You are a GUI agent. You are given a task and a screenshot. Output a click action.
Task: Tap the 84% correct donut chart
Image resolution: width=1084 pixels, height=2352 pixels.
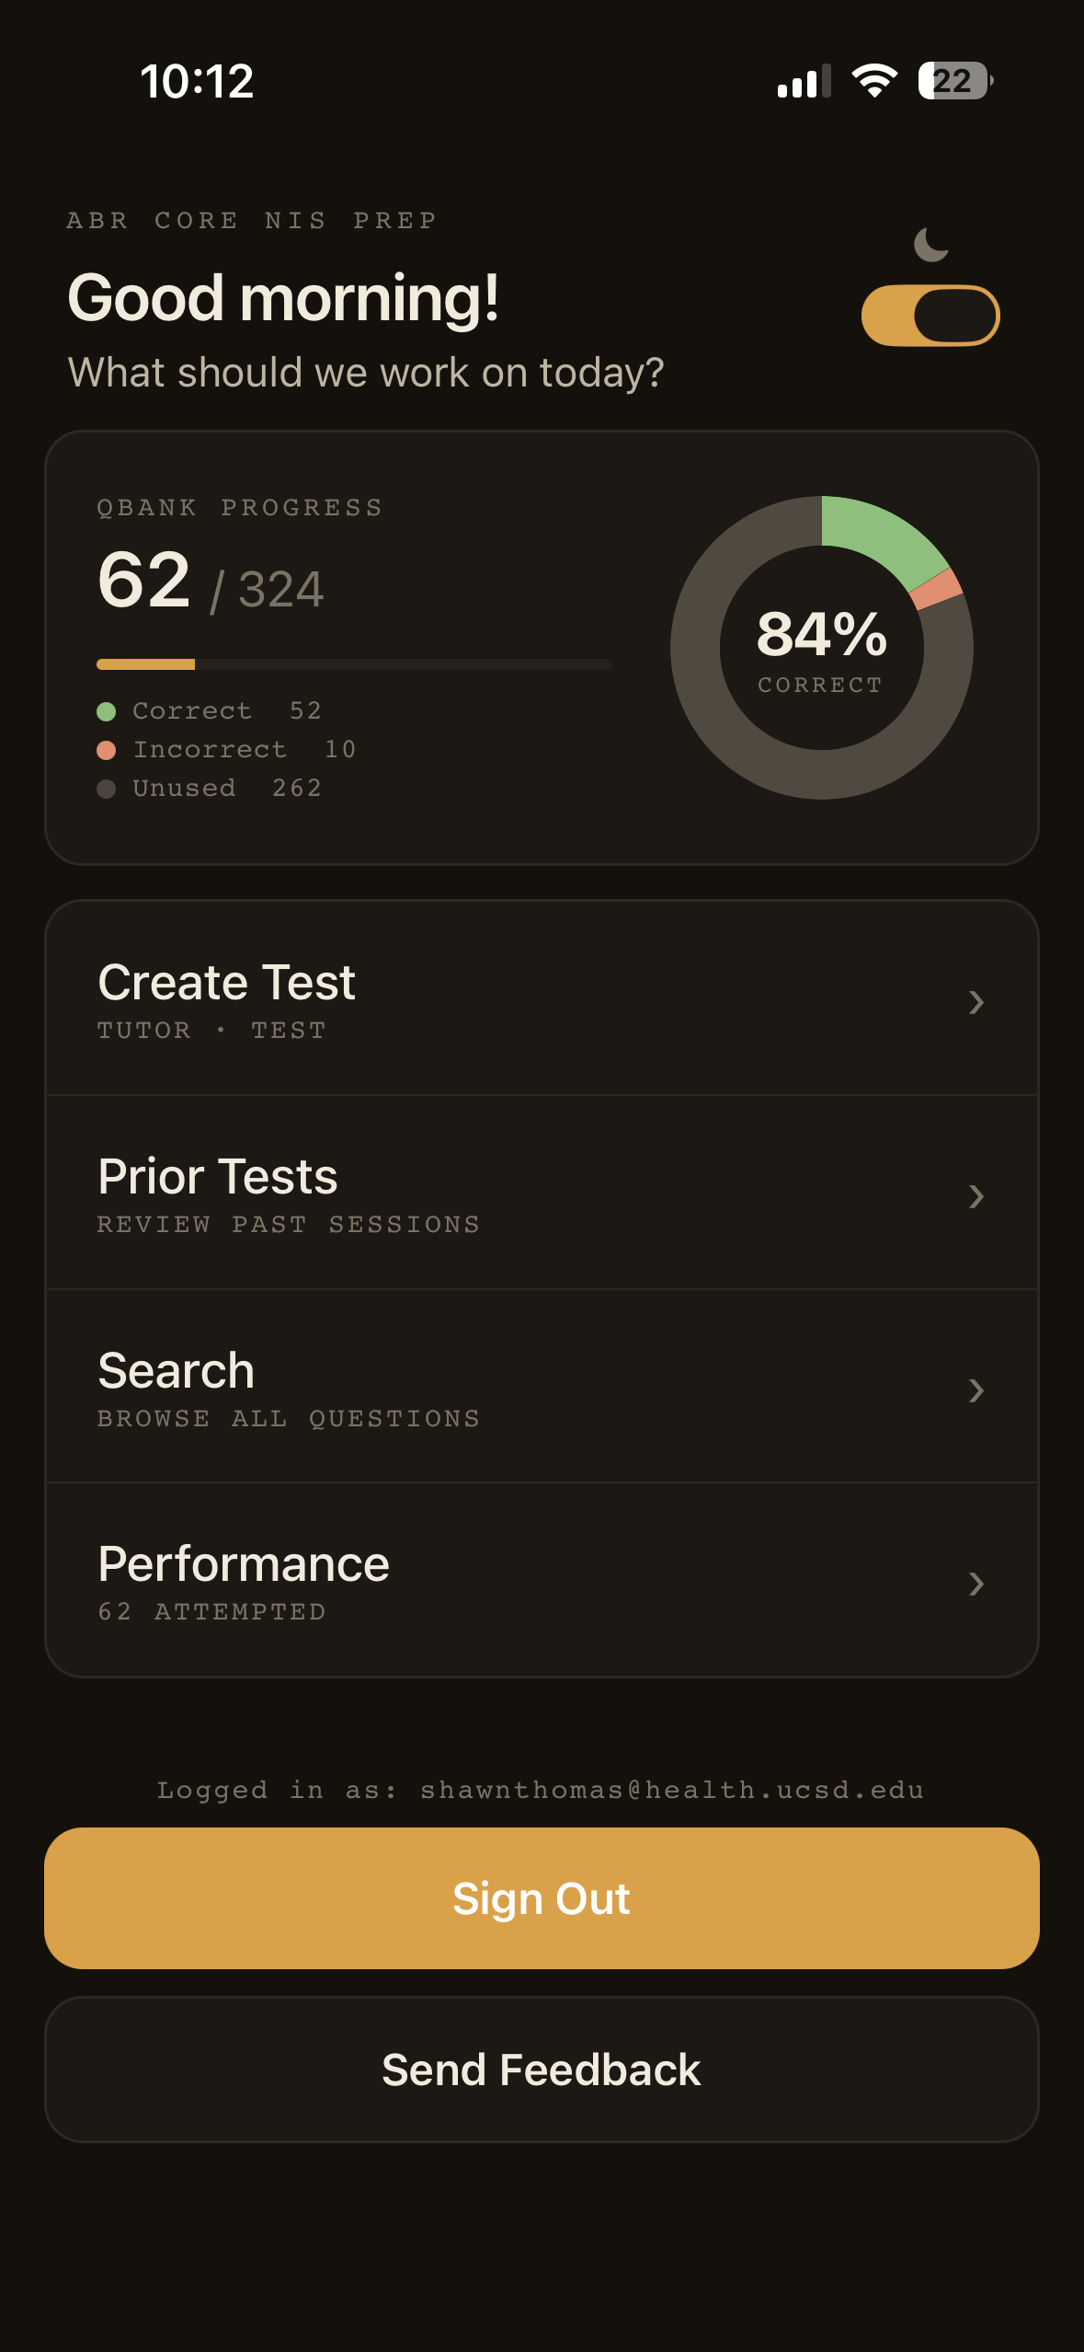click(821, 647)
